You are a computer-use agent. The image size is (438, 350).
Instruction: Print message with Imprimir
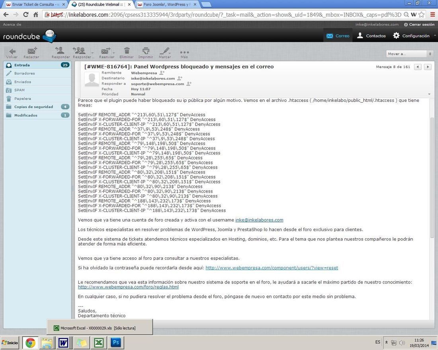[145, 53]
